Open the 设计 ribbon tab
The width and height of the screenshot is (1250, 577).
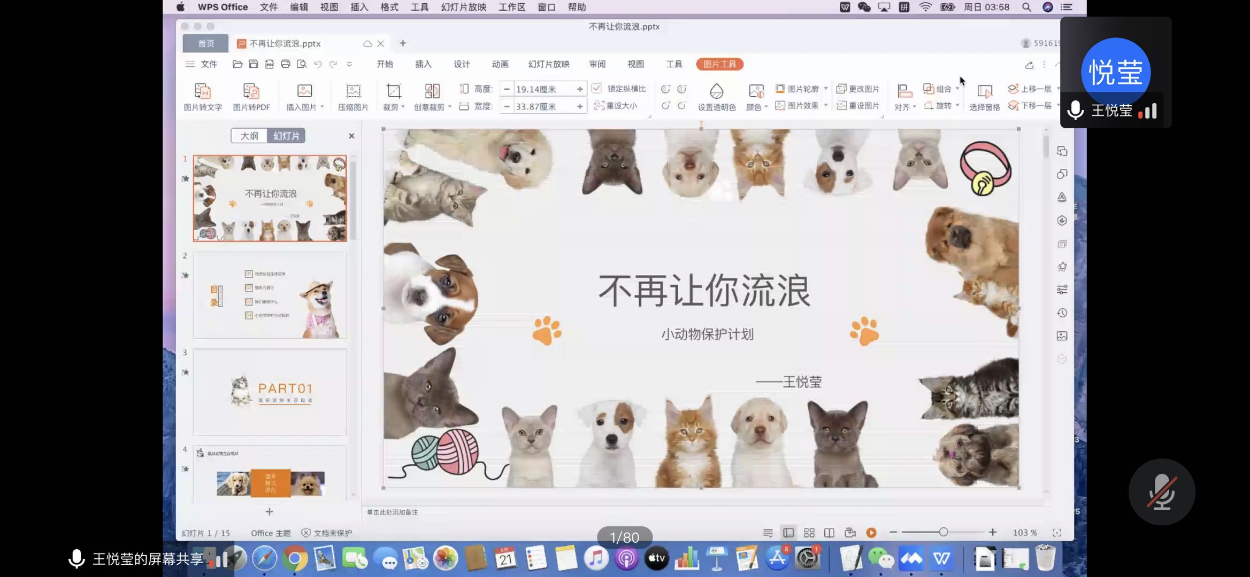461,64
